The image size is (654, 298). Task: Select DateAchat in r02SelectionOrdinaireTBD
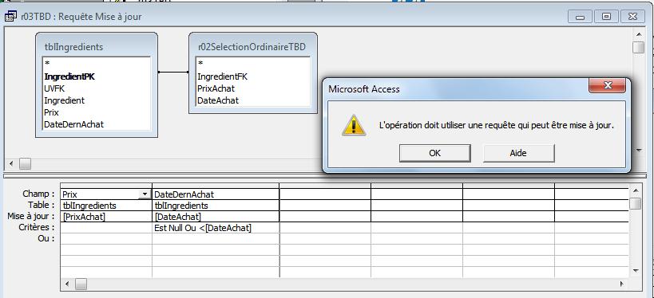point(218,100)
